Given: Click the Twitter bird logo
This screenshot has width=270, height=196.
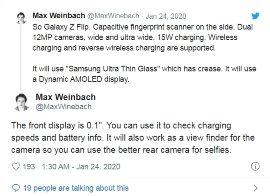Looking at the screenshot, I should click(255, 17).
